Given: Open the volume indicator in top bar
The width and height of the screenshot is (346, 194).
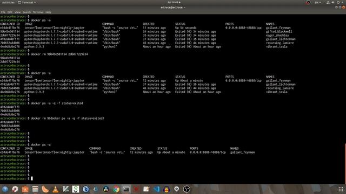Looking at the screenshot, I should [x=333, y=2].
